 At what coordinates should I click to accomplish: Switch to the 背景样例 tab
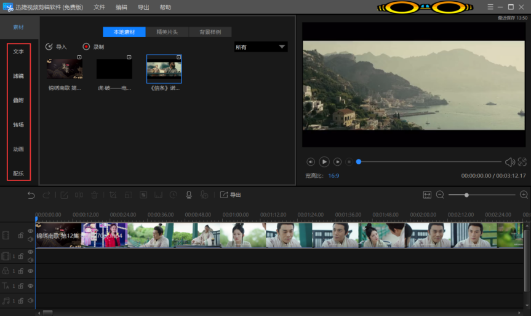tap(210, 32)
